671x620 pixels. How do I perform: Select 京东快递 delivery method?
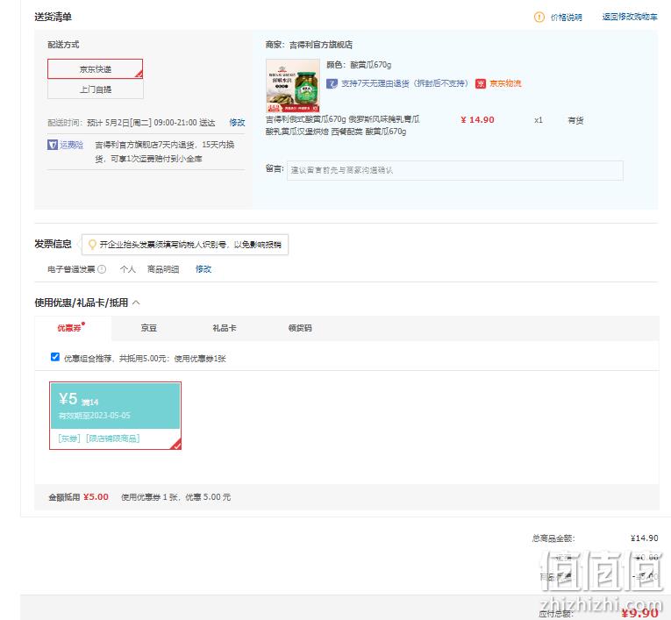95,69
